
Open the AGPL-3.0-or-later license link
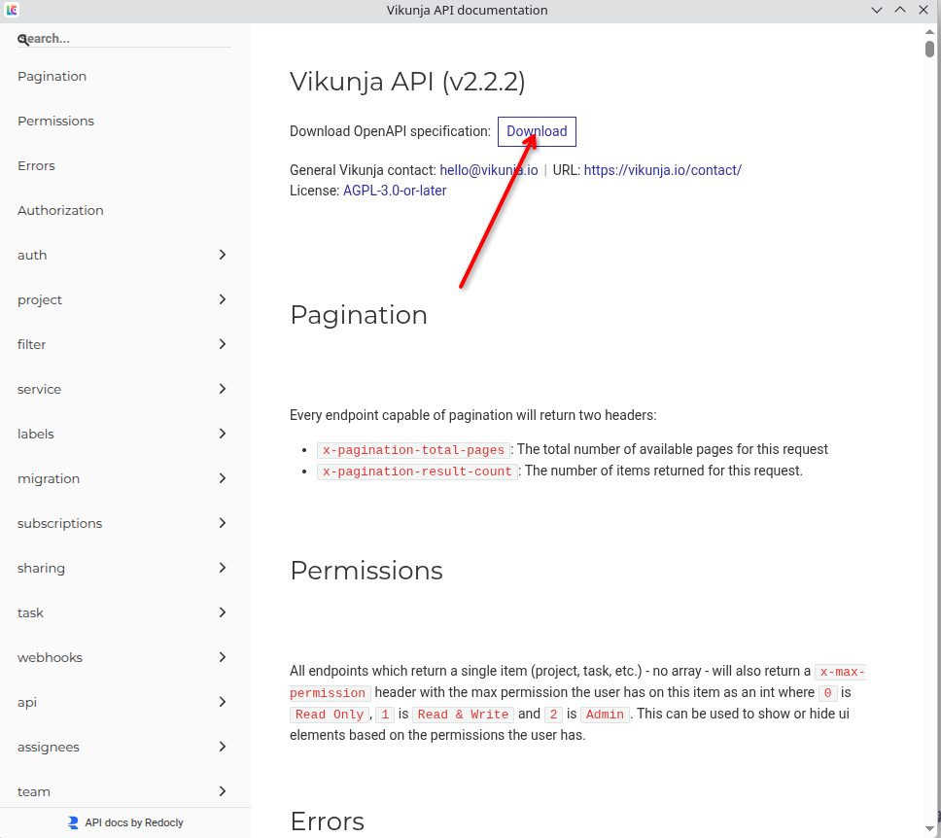[395, 191]
